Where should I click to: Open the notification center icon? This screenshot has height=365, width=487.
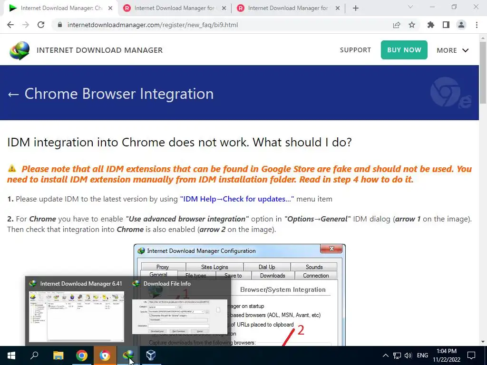(471, 355)
